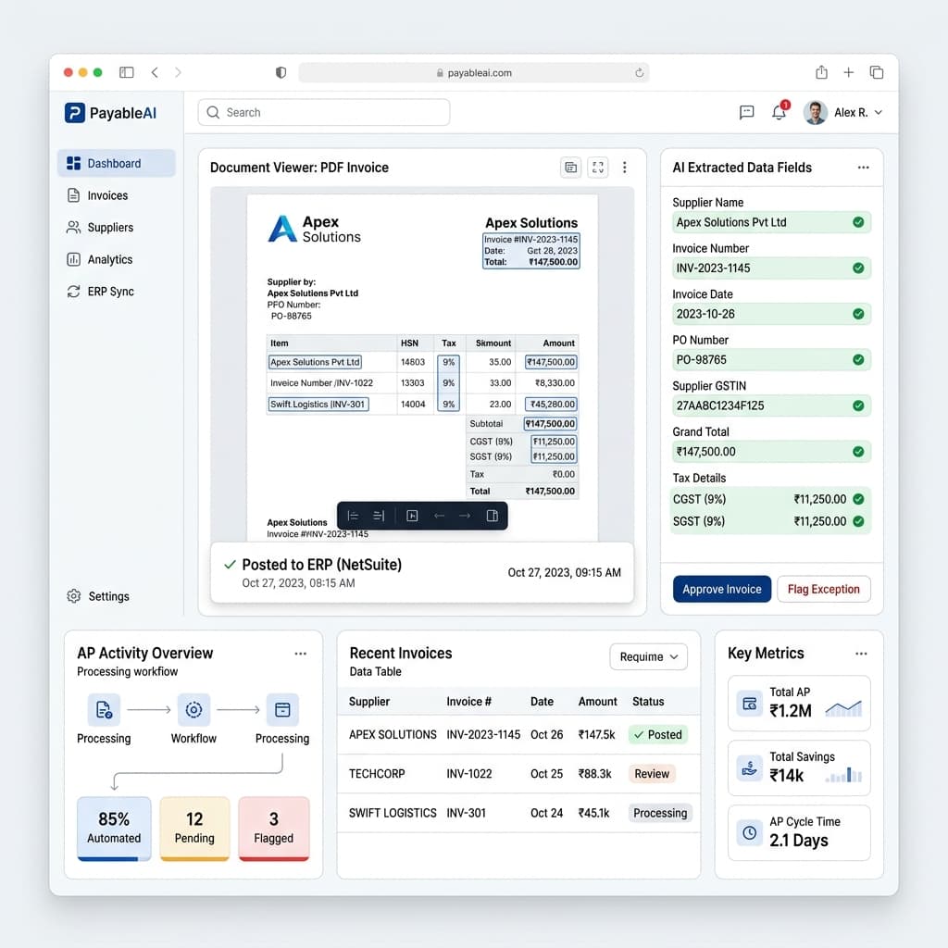
Task: Click the first Processing workflow step icon
Action: pyautogui.click(x=104, y=710)
